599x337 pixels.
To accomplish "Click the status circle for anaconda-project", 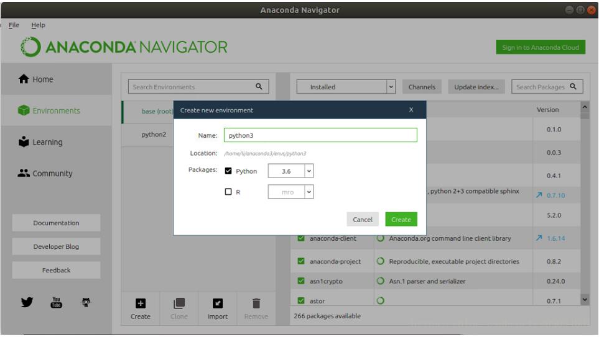I will pos(381,261).
